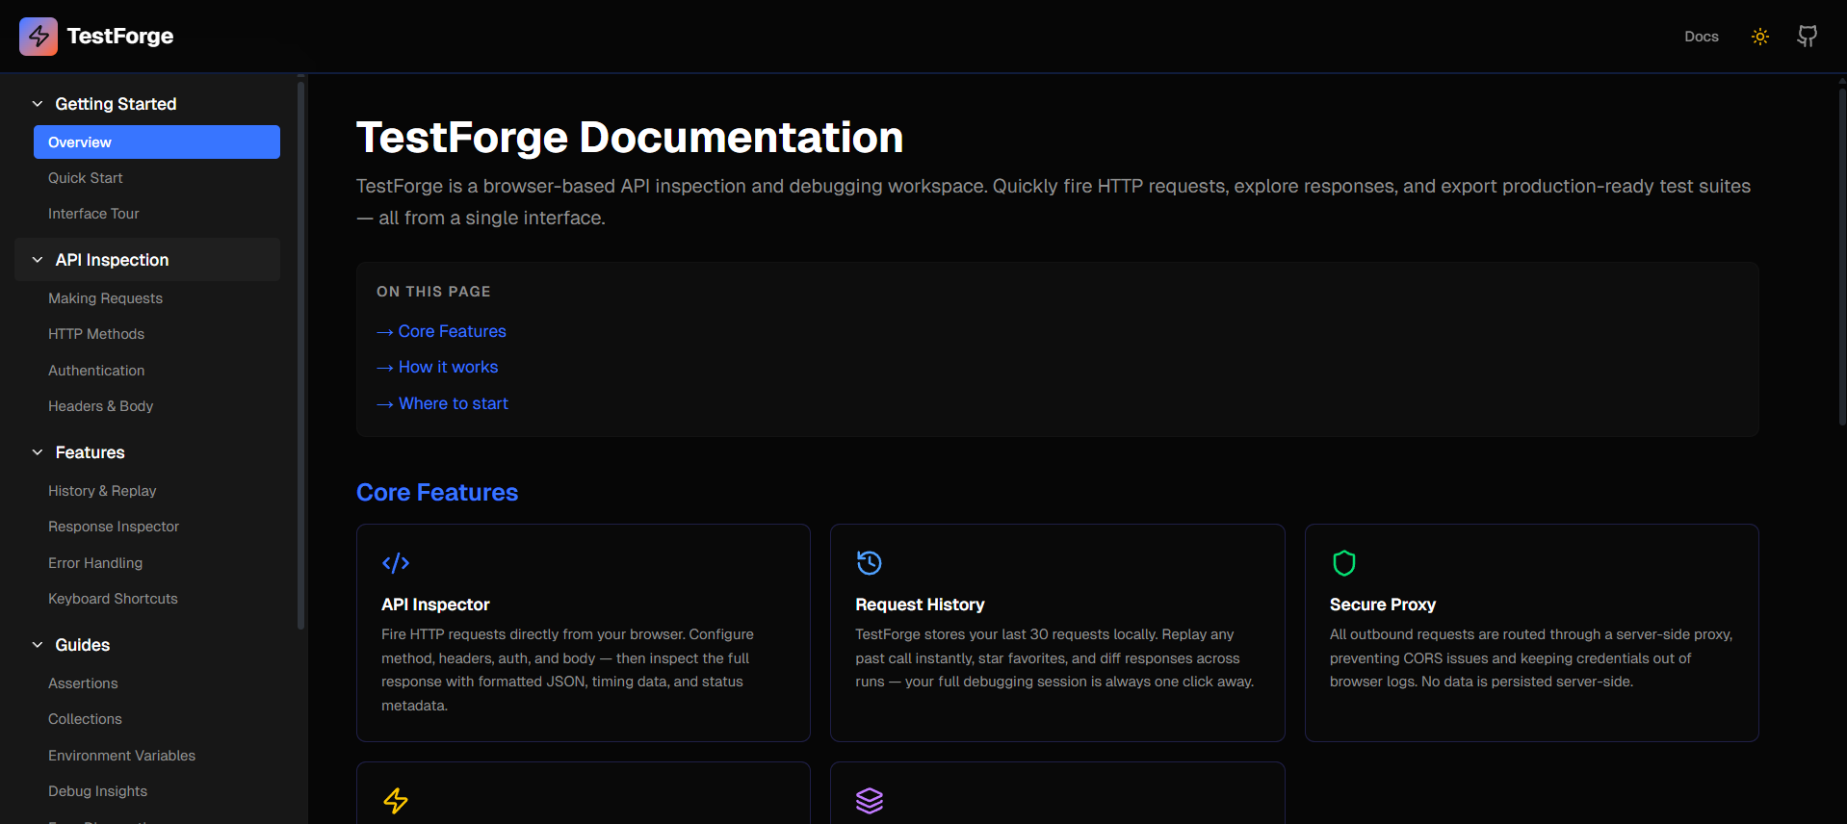The image size is (1847, 824).
Task: Click the Request History clock icon
Action: [870, 563]
